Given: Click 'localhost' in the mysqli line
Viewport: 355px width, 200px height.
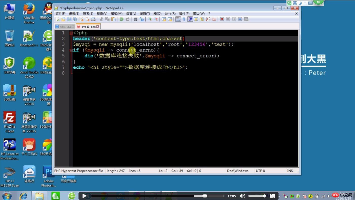Looking at the screenshot, I should (147, 44).
